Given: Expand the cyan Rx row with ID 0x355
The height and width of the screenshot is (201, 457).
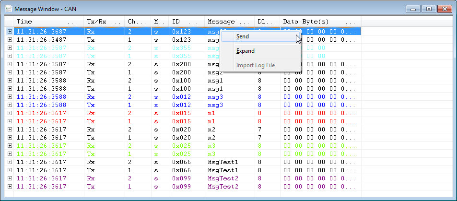Looking at the screenshot, I should [10, 47].
